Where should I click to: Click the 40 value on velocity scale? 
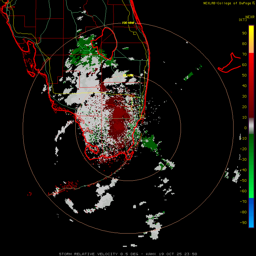tap(244, 86)
